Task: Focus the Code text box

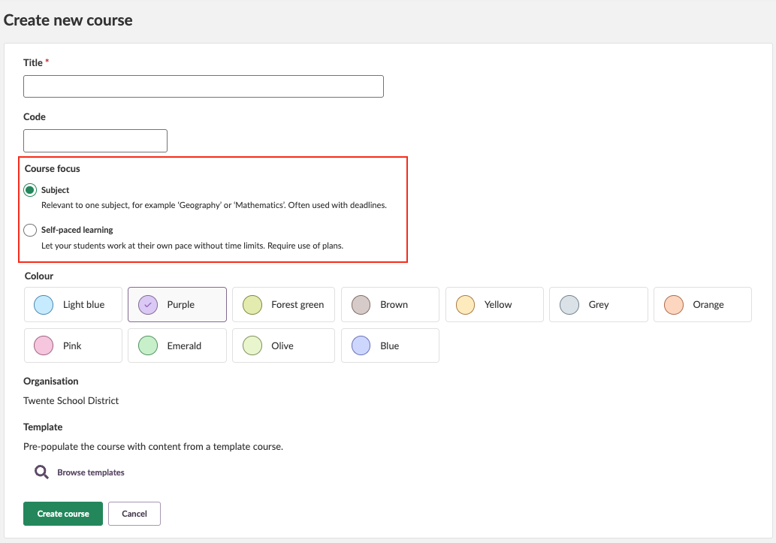Action: click(x=95, y=141)
